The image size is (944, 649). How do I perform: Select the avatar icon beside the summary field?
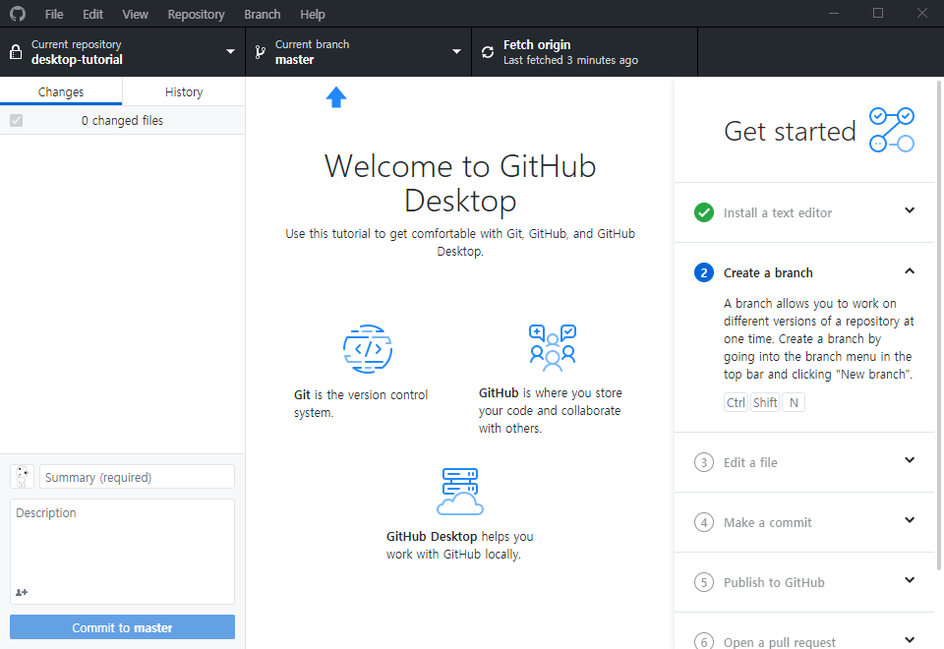click(x=22, y=476)
